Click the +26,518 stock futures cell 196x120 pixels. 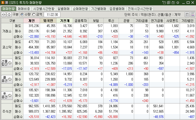coord(32,117)
